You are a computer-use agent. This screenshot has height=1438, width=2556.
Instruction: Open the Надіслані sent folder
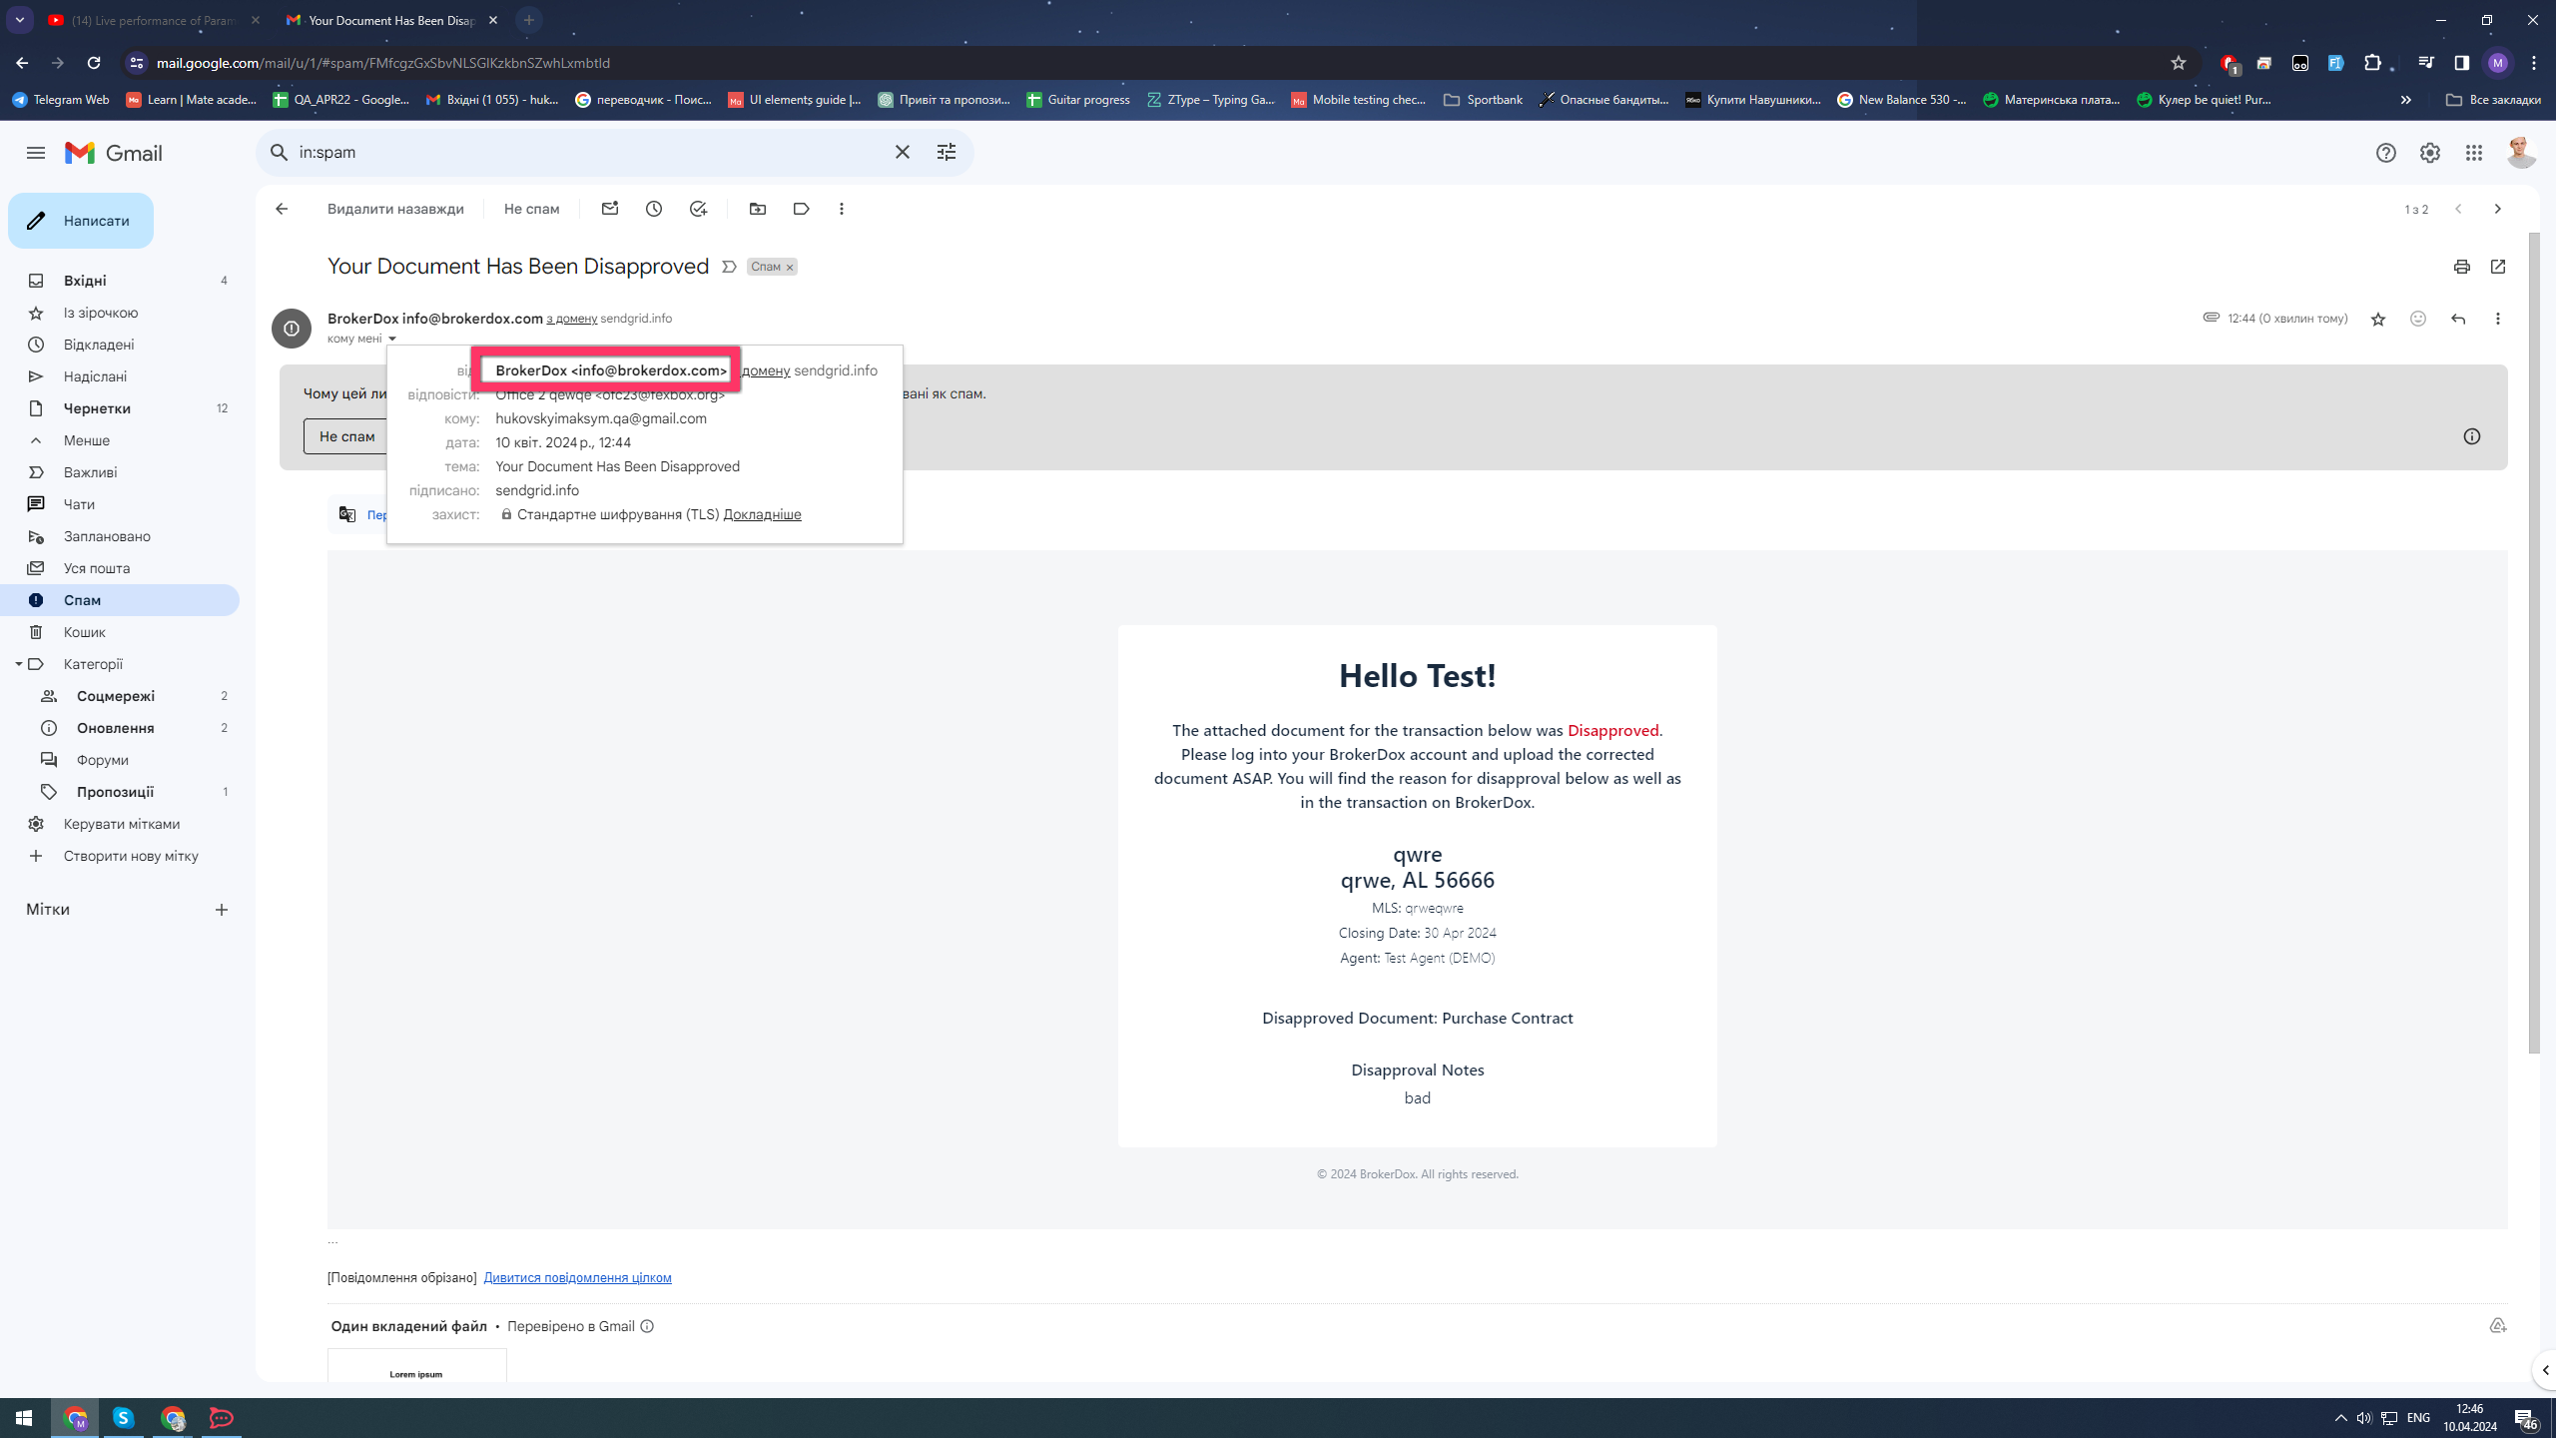click(120, 376)
